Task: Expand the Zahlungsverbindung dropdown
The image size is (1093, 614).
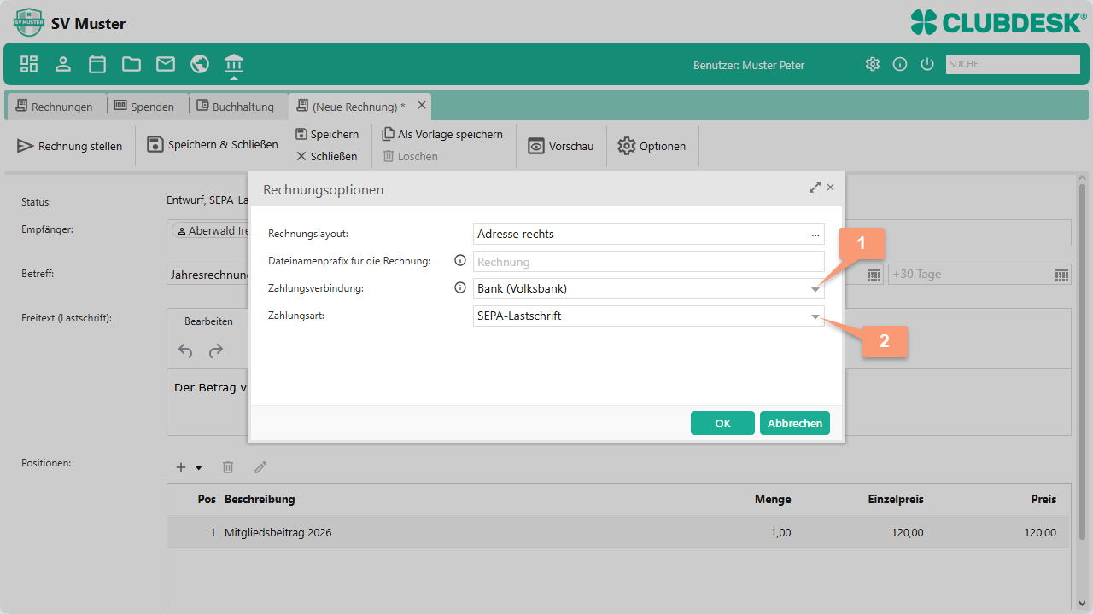Action: [x=815, y=289]
